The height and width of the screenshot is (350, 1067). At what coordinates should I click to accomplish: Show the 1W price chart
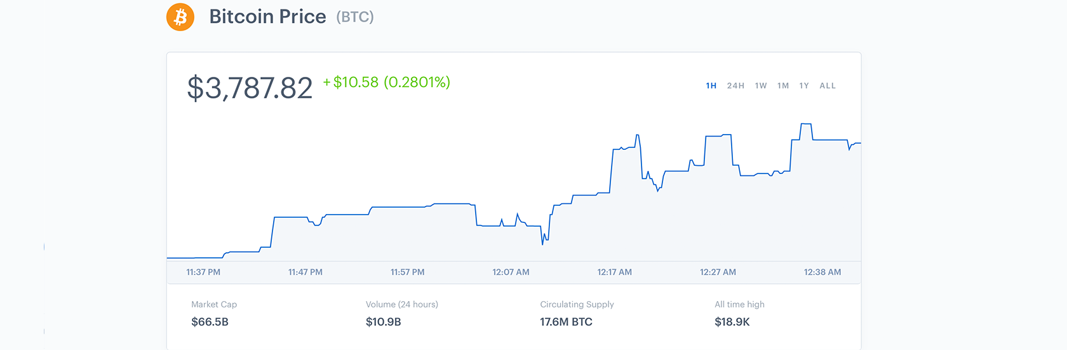[x=761, y=86]
